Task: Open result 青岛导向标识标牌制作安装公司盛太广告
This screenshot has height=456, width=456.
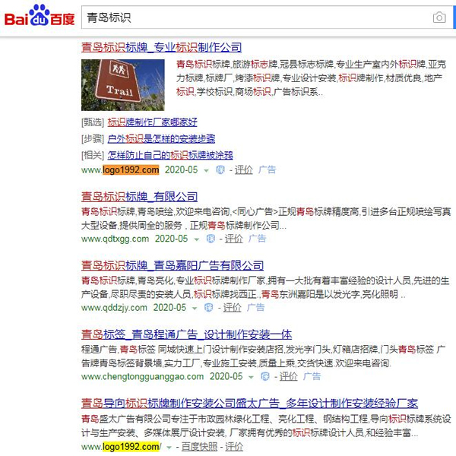Action: (249, 404)
